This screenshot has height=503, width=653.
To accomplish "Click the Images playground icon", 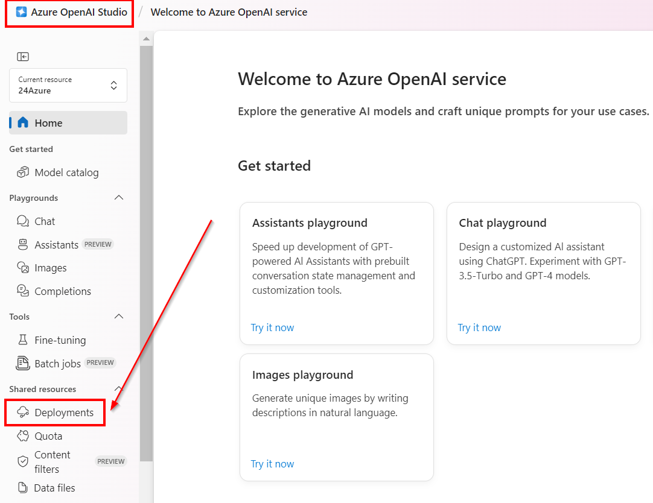I will click(23, 268).
